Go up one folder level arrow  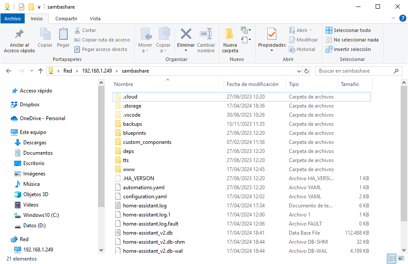tap(40, 71)
